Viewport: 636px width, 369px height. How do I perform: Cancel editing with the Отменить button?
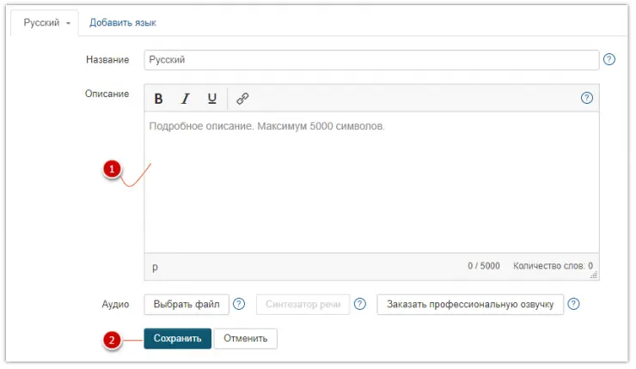point(246,339)
